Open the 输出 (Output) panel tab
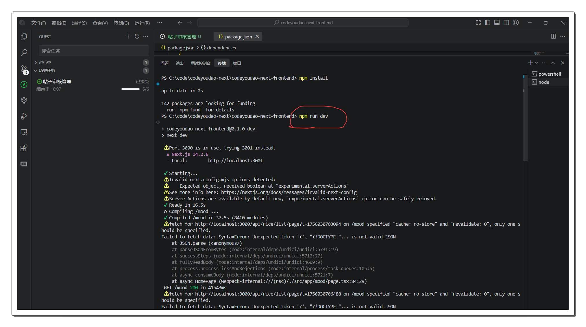This screenshot has width=586, height=327. tap(180, 63)
